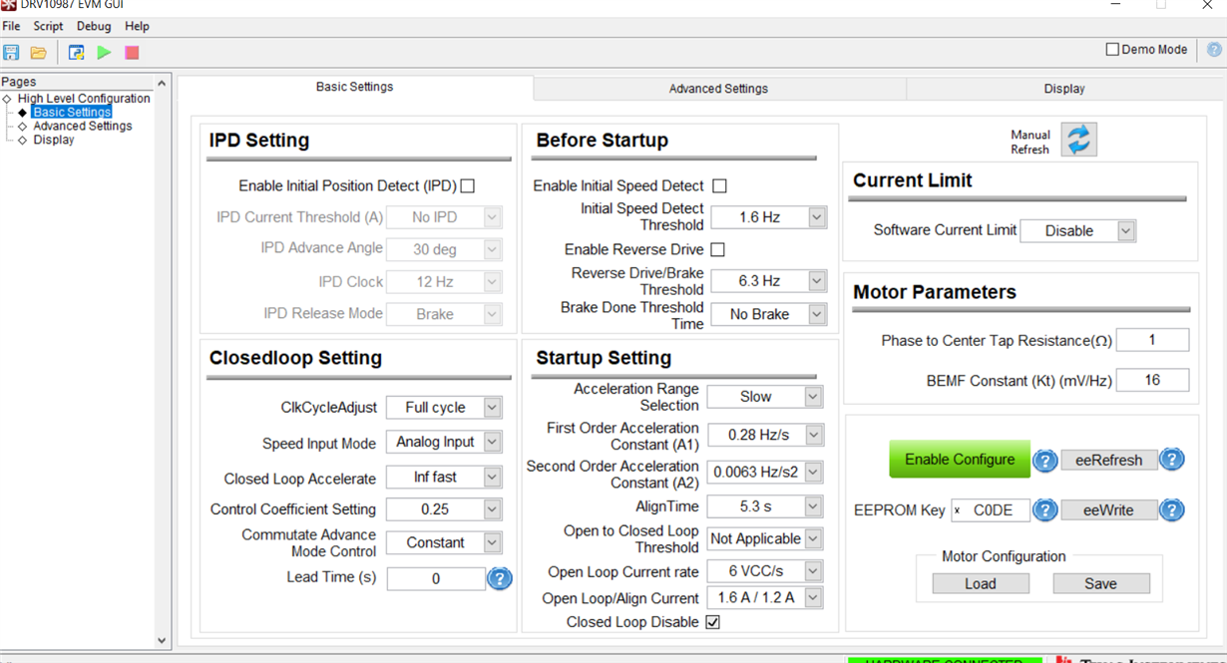Click the Manual Refresh arrows icon
1227x663 pixels.
1078,140
